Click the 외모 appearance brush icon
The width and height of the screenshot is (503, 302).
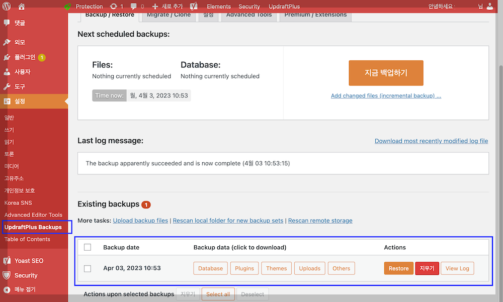7,42
